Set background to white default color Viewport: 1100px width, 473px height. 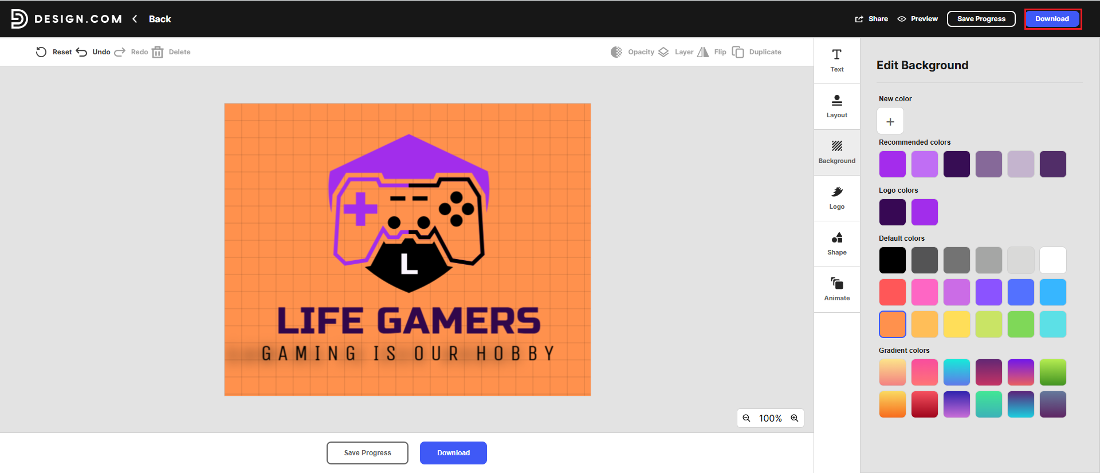tap(1053, 260)
